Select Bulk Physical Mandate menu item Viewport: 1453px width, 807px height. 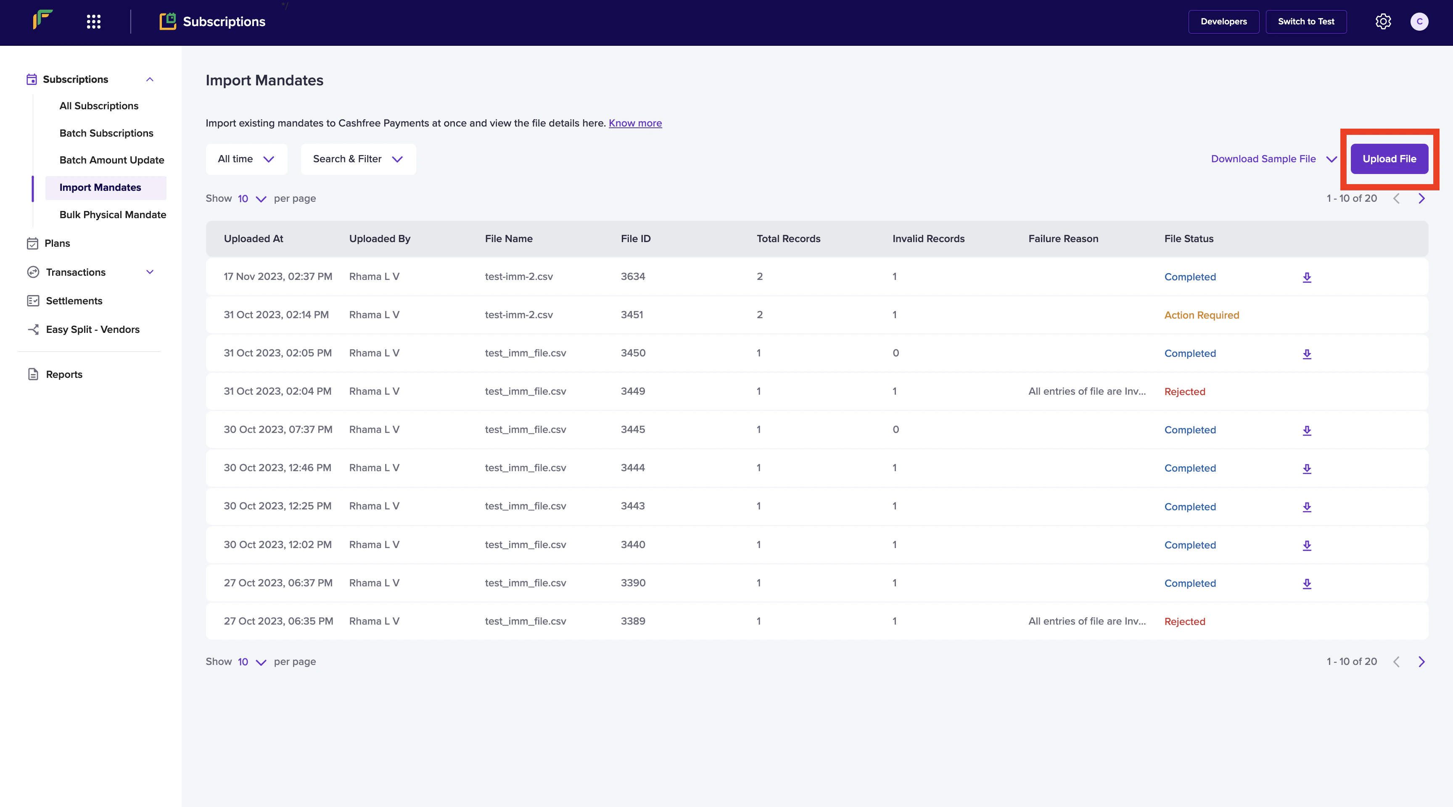tap(112, 215)
